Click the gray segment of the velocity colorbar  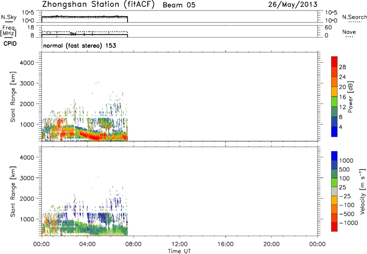334,191
